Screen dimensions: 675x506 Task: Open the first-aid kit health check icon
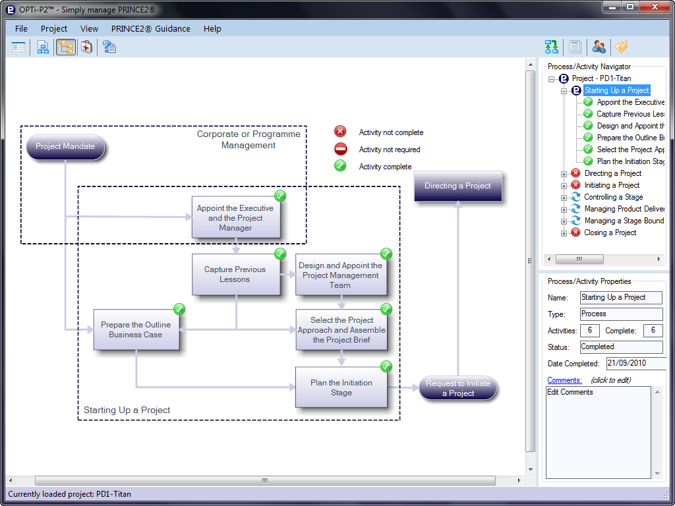click(86, 47)
